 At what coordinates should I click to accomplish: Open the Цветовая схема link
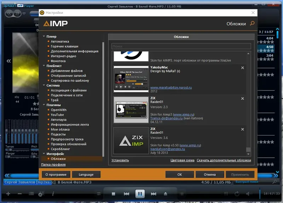tap(182, 160)
